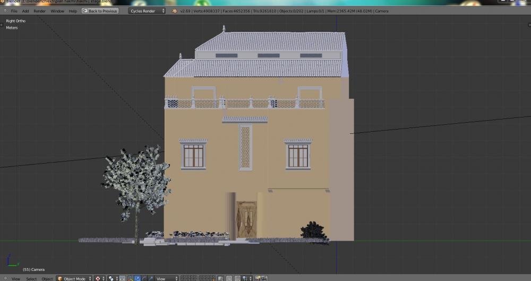
Task: Toggle snap during transform
Action: (238, 278)
